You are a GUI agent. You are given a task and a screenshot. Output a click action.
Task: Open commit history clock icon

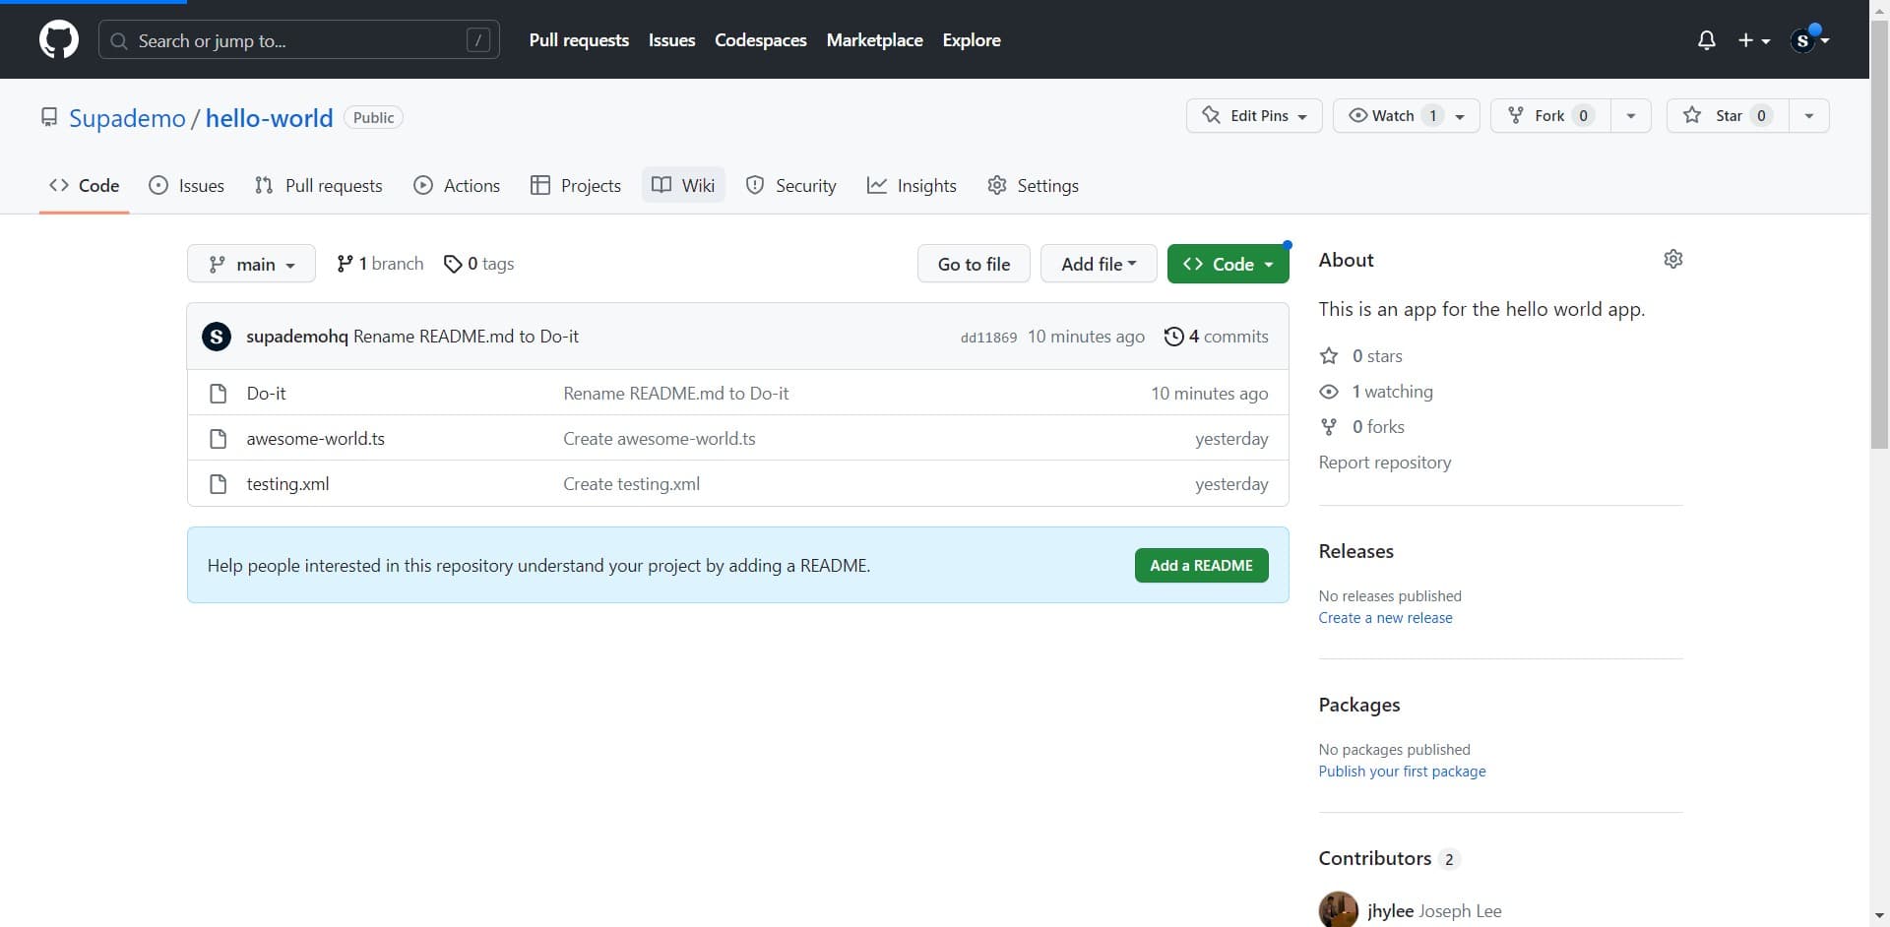coord(1173,337)
